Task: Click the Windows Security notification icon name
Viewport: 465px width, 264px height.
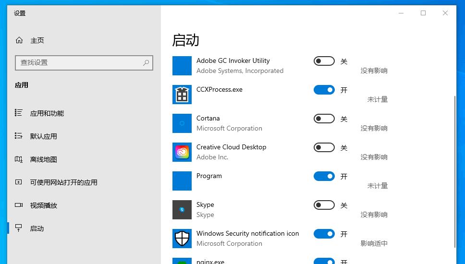Action: coord(247,233)
